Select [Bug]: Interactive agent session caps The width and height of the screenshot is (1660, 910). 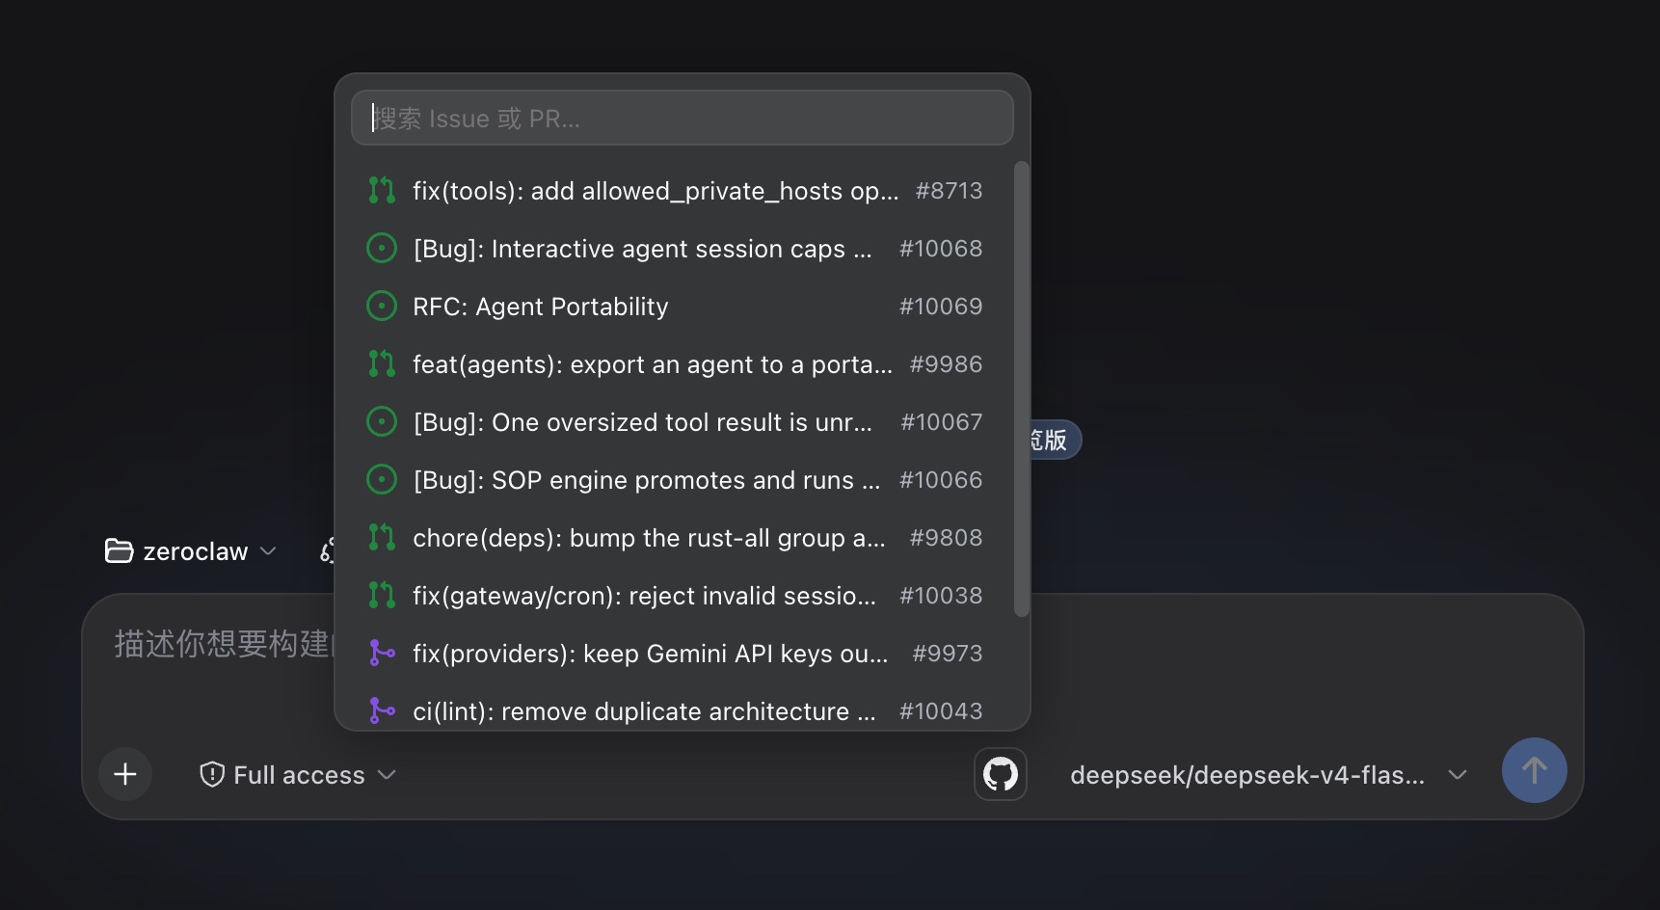(675, 249)
